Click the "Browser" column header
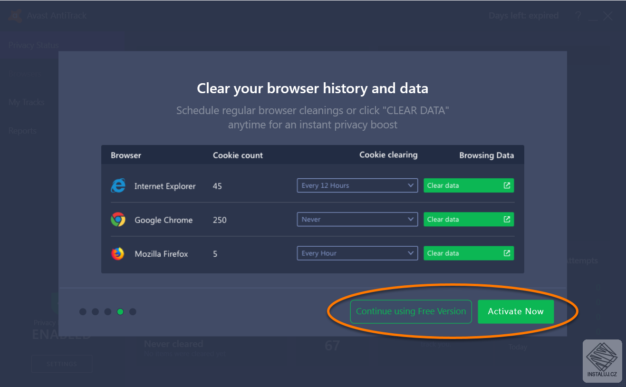Image resolution: width=626 pixels, height=387 pixels. pyautogui.click(x=126, y=155)
